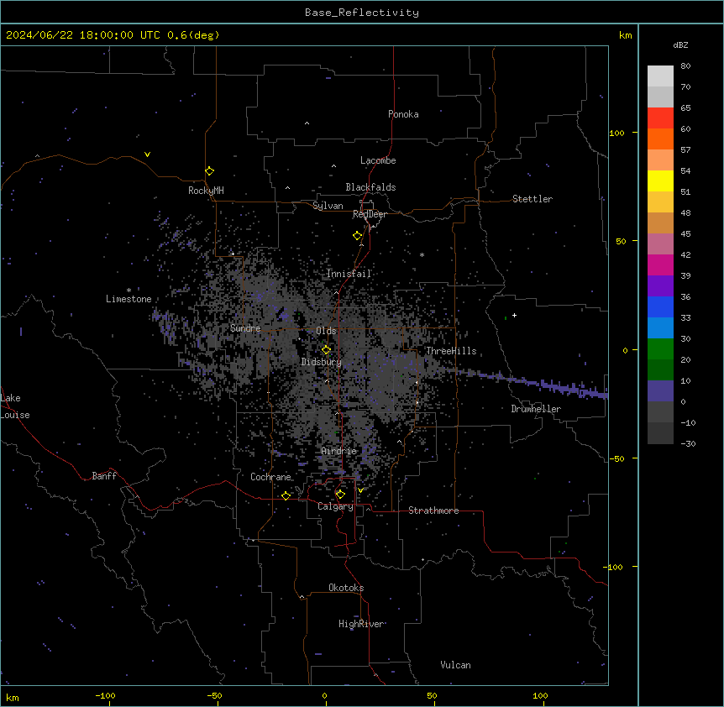This screenshot has width=724, height=707.
Task: Click the Sylvan label
Action: coord(328,206)
